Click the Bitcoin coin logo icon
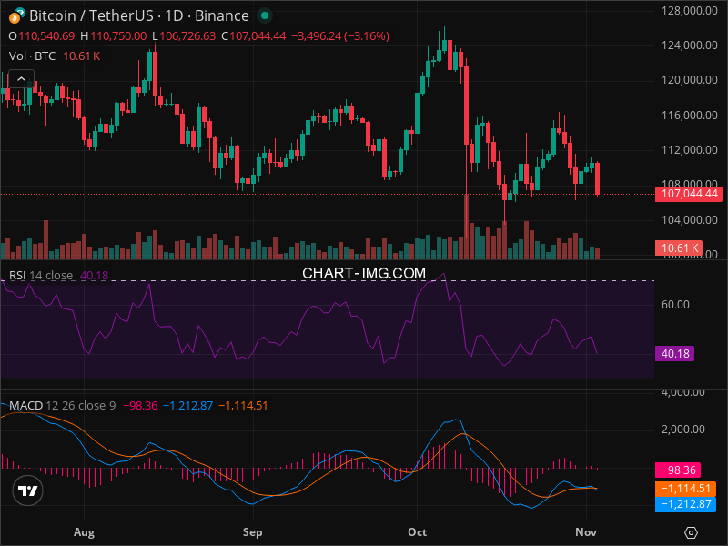 point(13,15)
